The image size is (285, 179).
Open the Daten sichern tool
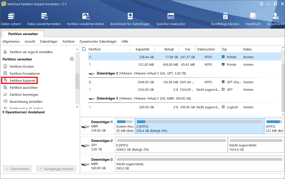point(11,19)
